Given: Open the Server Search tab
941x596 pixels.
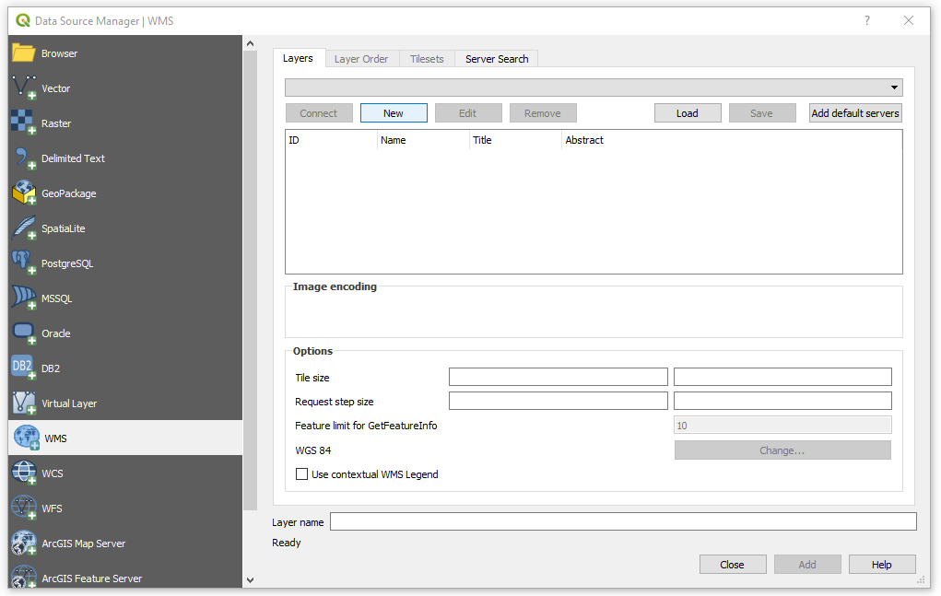Looking at the screenshot, I should 496,58.
